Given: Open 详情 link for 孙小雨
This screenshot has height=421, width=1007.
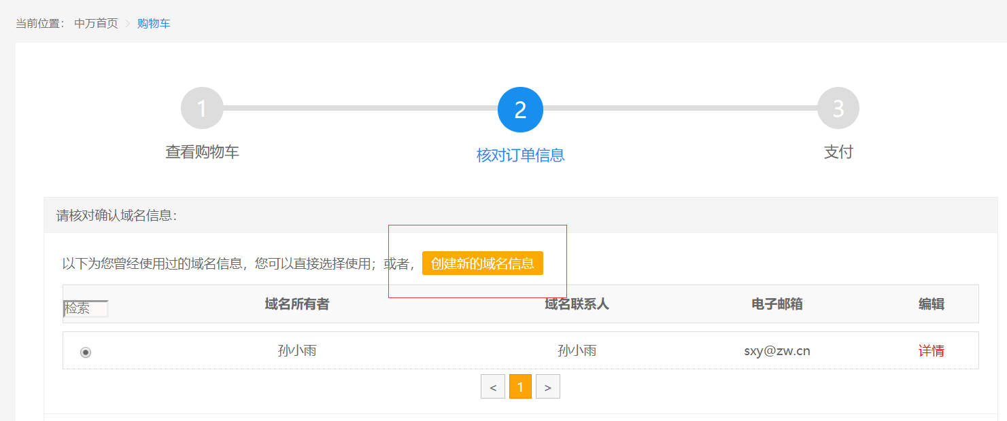Looking at the screenshot, I should point(932,351).
